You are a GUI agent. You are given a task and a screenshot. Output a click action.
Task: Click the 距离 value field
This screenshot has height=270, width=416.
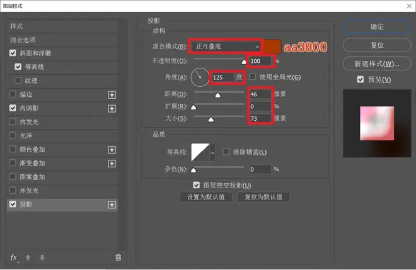[x=260, y=94]
